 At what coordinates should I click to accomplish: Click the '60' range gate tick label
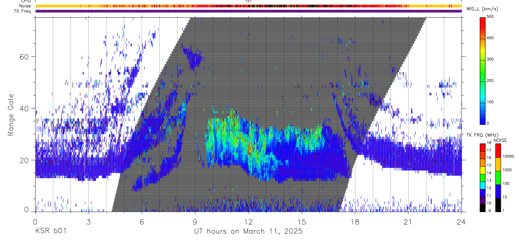[x=25, y=57]
